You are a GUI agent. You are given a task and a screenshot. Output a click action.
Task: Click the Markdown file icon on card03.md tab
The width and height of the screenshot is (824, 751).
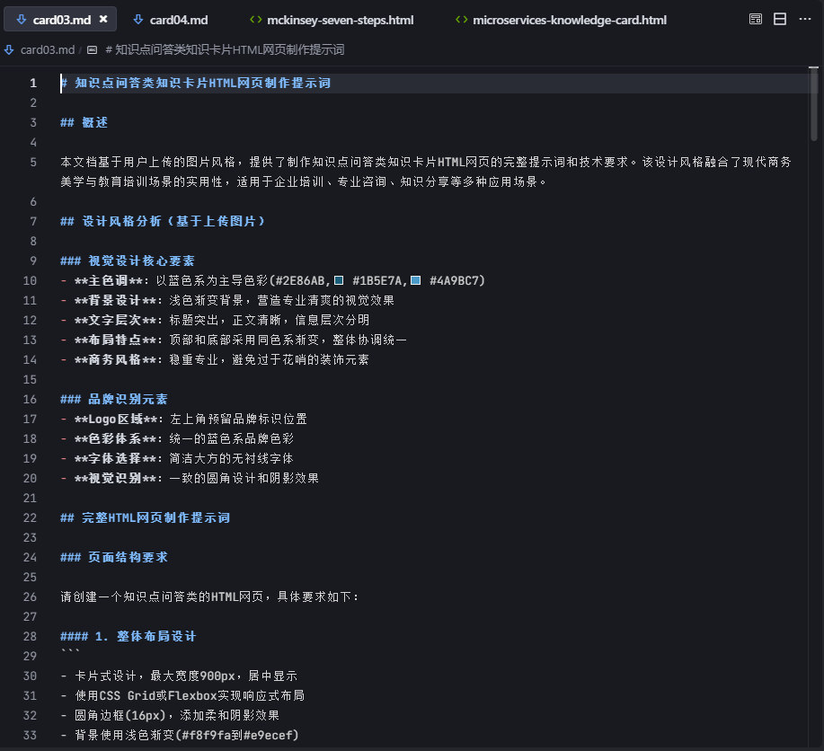click(21, 17)
